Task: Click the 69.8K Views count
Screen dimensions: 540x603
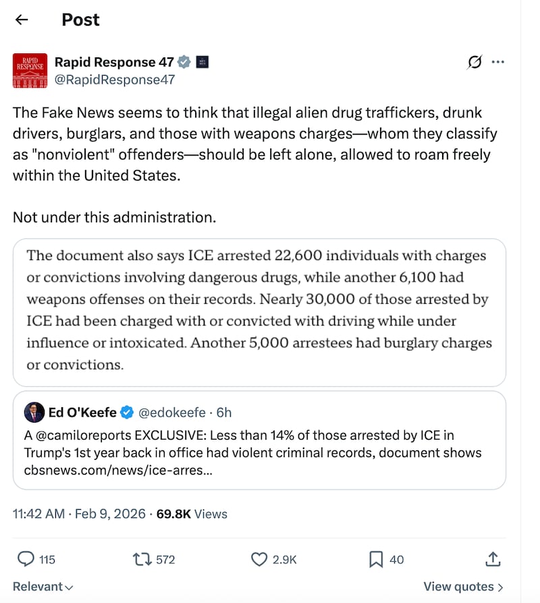Action: click(192, 514)
